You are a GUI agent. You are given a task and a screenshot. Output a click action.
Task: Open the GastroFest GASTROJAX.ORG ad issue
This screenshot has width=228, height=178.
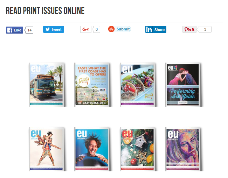[92, 85]
